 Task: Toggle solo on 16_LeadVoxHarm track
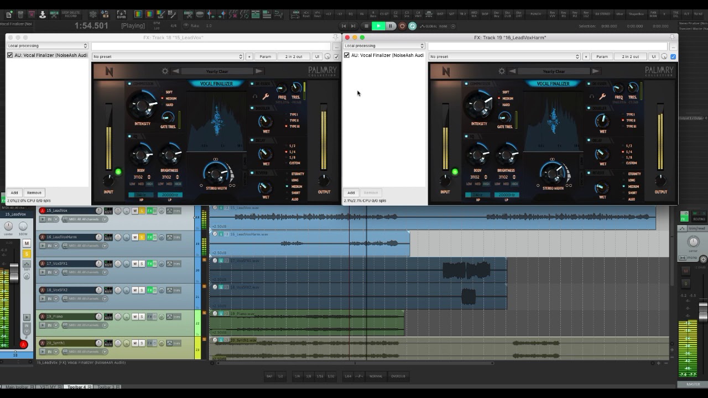click(x=142, y=237)
